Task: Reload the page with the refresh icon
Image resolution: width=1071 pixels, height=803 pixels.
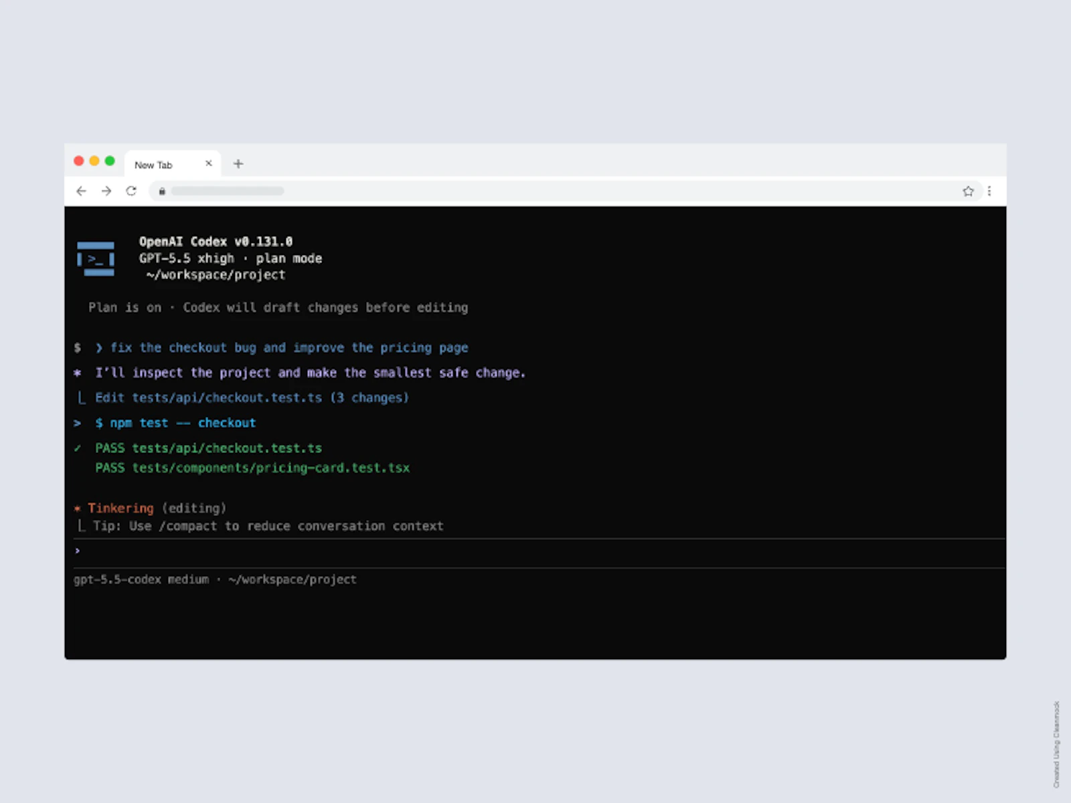Action: [x=131, y=191]
